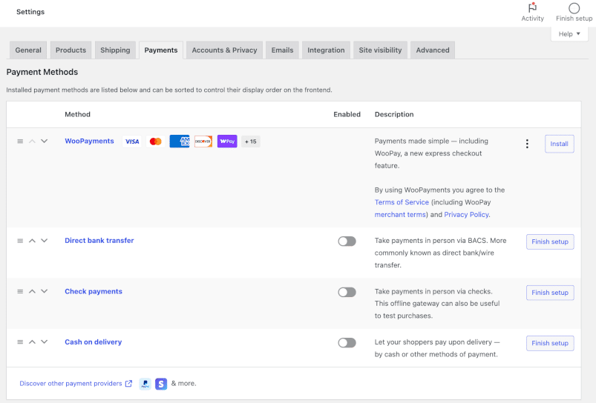The height and width of the screenshot is (403, 596).
Task: Click the Discover card logo
Action: click(x=203, y=141)
